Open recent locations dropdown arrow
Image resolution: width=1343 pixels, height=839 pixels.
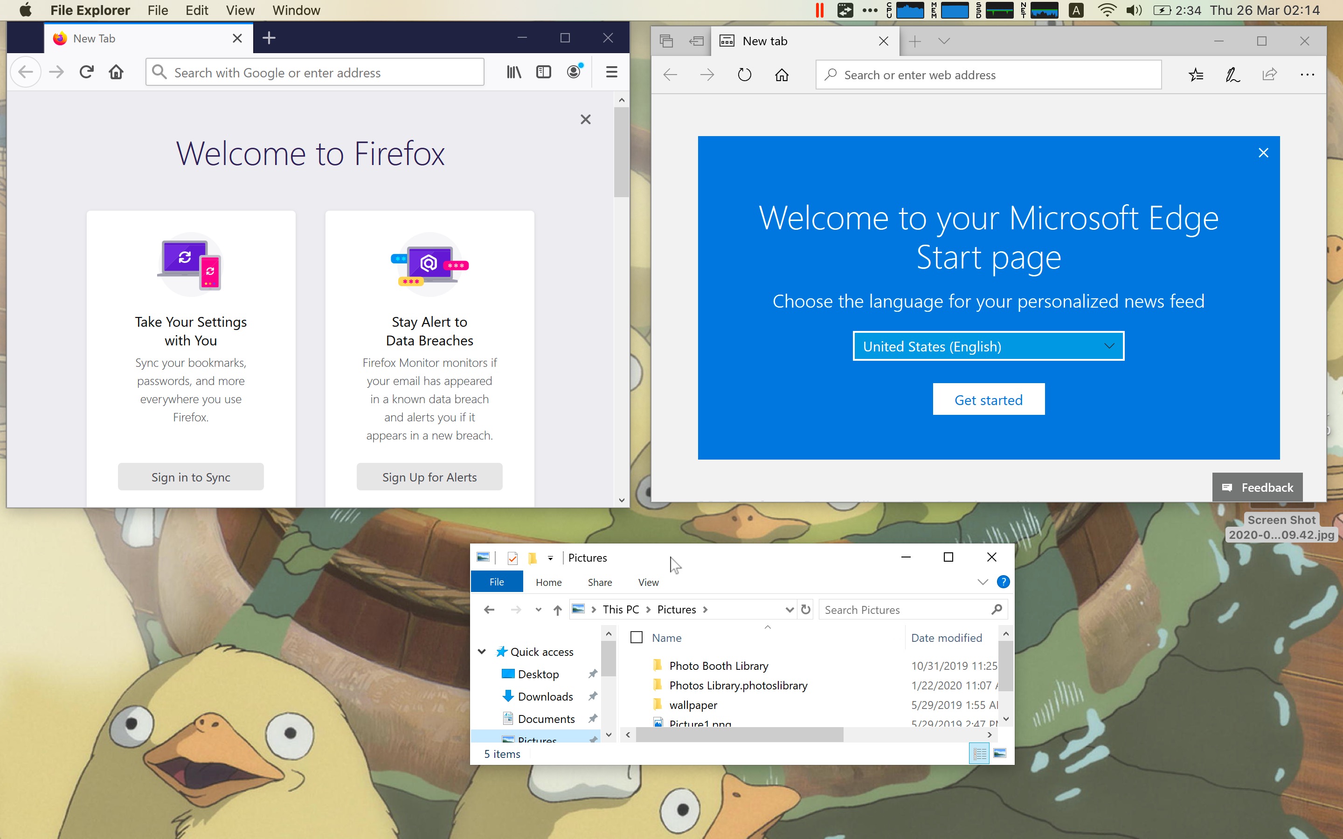[x=538, y=610]
